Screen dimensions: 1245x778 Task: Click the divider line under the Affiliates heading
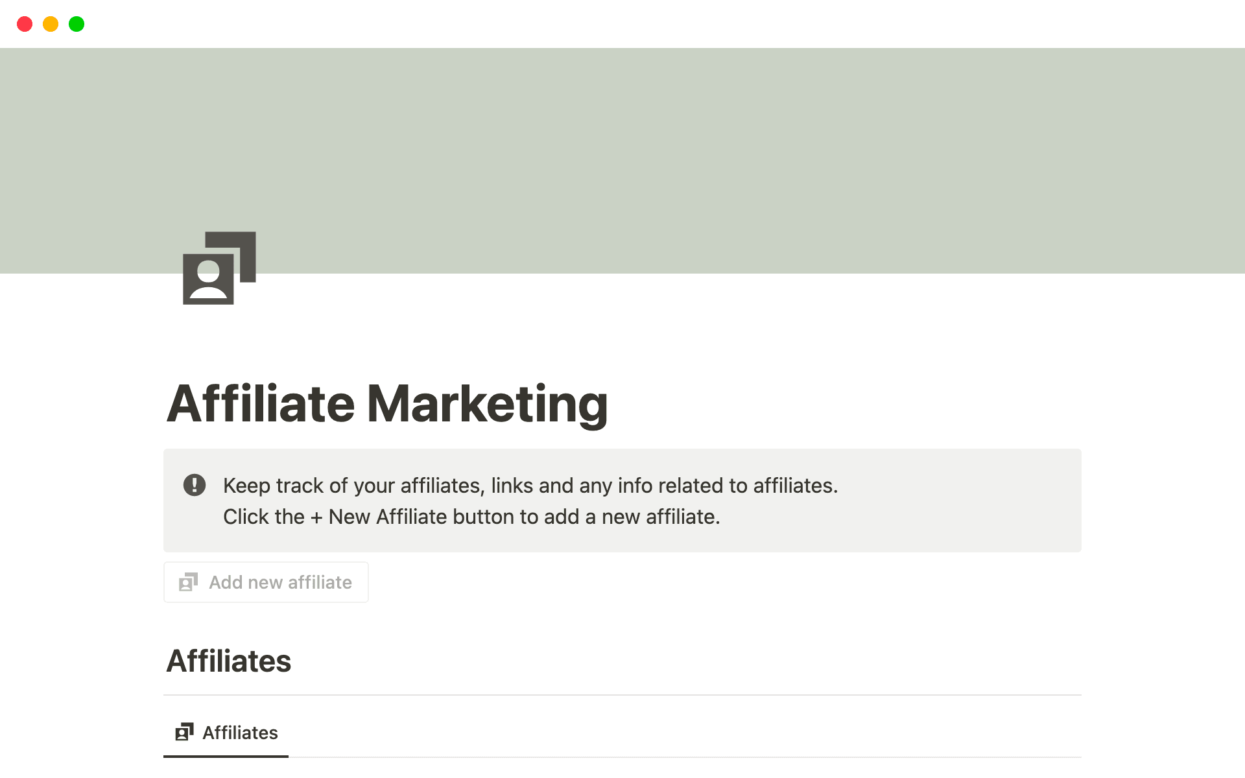(622, 695)
